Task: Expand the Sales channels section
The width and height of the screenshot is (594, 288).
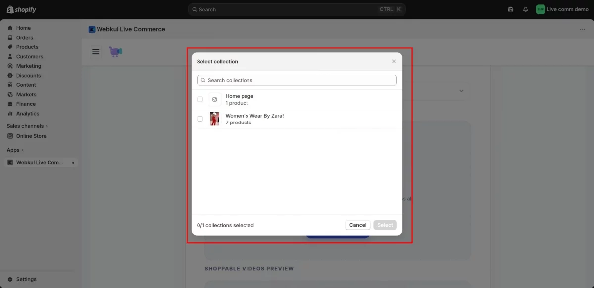Action: click(27, 126)
